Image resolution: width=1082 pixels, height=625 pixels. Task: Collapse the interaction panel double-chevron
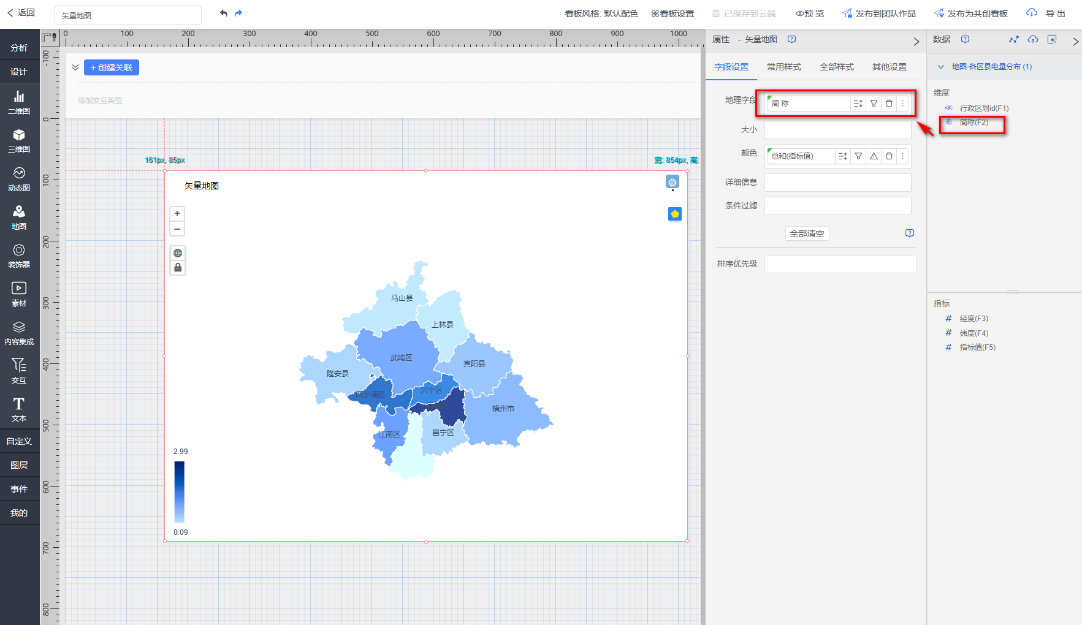pyautogui.click(x=75, y=67)
